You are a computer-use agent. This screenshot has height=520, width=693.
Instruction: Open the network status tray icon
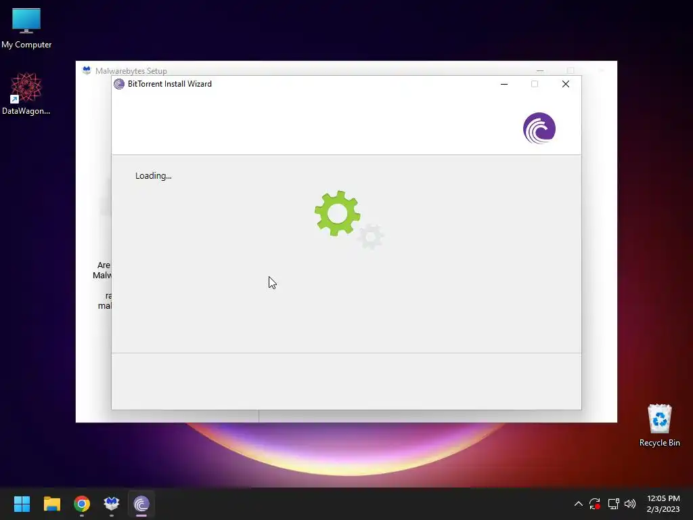pos(613,504)
